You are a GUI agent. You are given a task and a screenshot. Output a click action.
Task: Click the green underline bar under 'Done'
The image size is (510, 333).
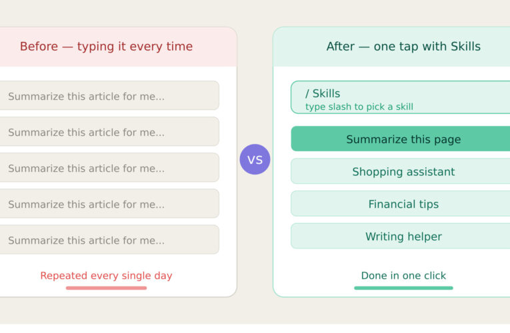tap(403, 288)
